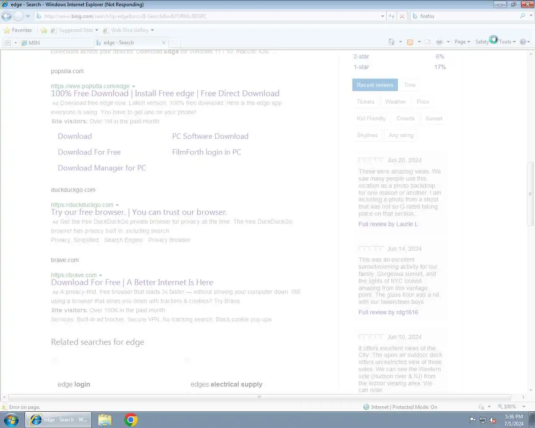Open the search provider dropdown arrow
This screenshot has height=428, width=535.
tap(531, 16)
